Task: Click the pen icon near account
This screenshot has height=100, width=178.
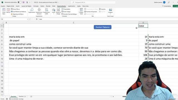Action: coord(169,2)
